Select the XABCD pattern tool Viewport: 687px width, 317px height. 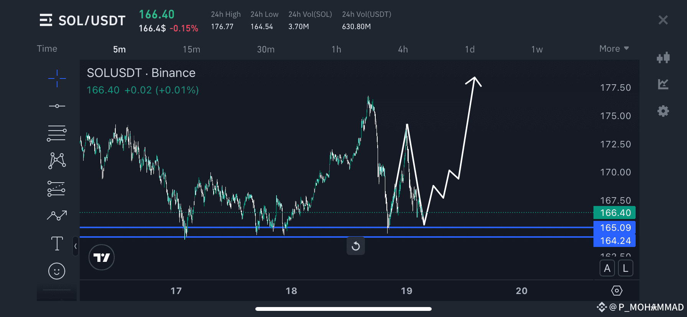[57, 160]
